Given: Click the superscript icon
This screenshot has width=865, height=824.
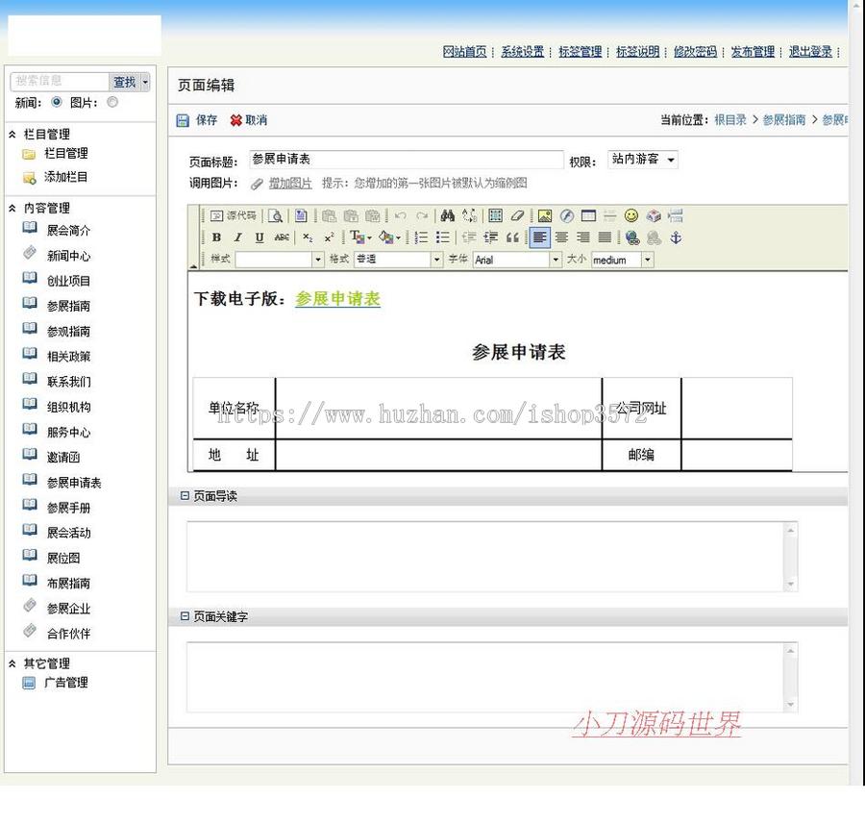Looking at the screenshot, I should (x=330, y=237).
